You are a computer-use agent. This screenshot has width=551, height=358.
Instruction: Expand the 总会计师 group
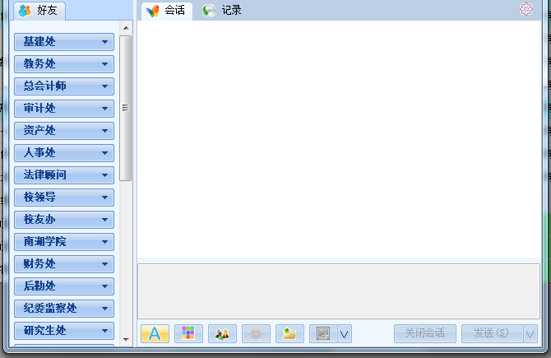coord(64,86)
